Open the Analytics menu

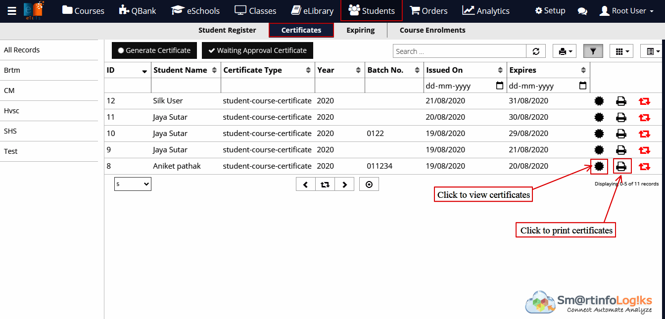pos(486,11)
